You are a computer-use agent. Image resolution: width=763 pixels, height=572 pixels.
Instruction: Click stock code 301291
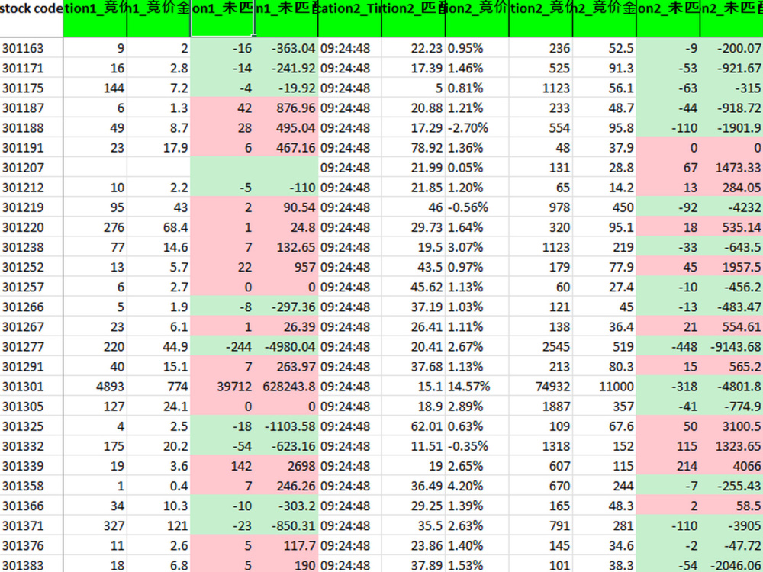[31, 367]
